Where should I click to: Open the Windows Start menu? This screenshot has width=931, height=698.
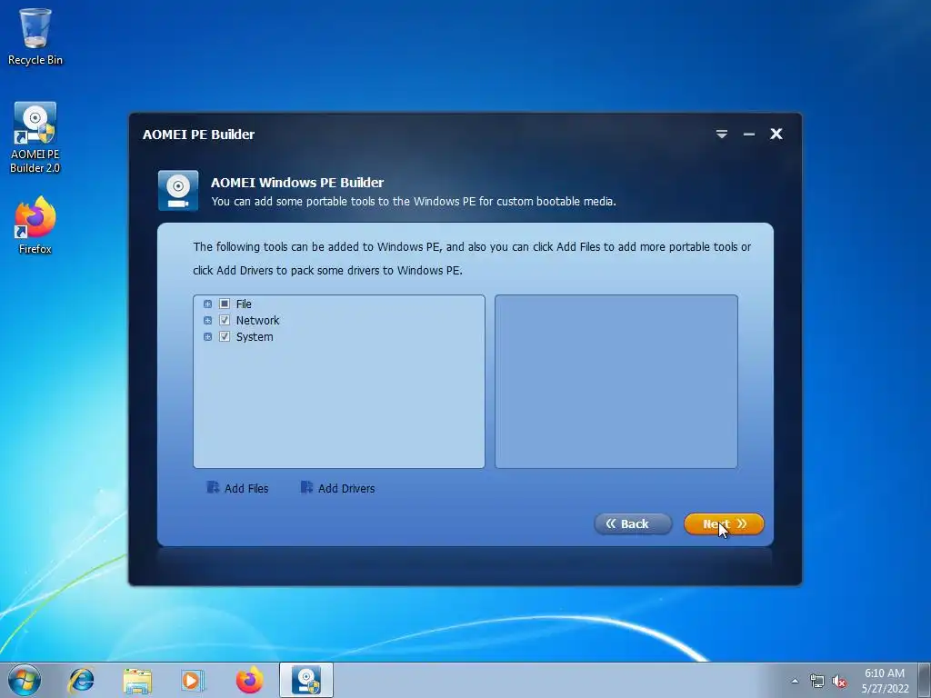(x=25, y=680)
